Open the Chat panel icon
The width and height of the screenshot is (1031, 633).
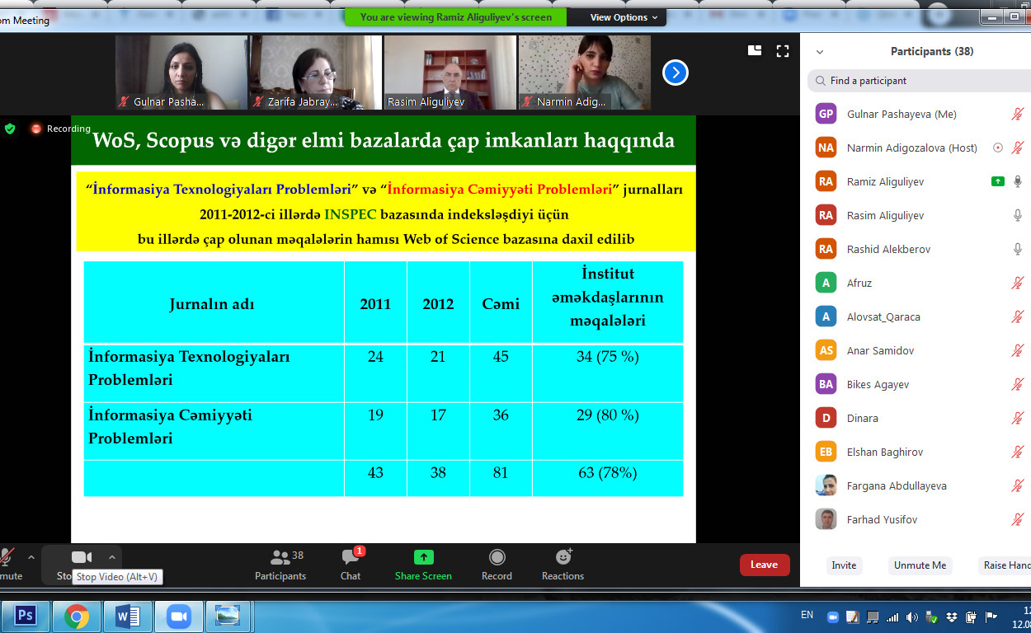[351, 559]
